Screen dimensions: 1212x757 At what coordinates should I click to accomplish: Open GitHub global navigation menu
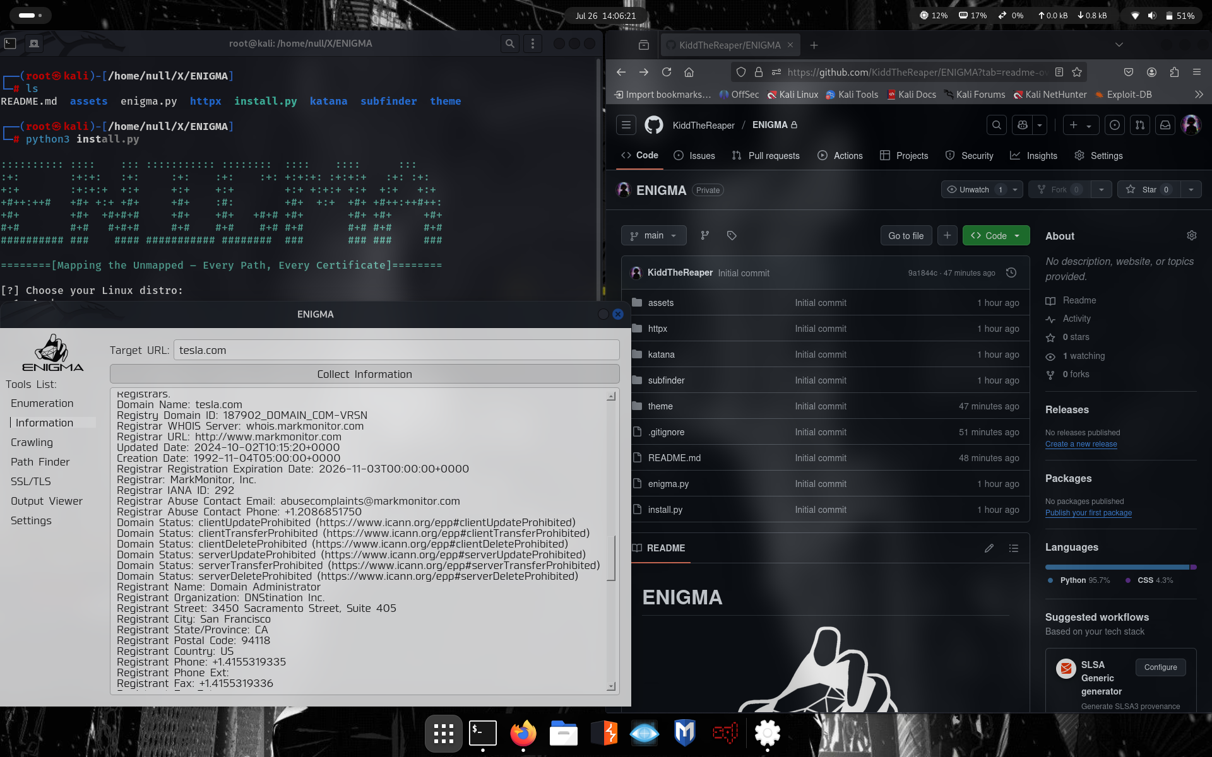click(x=626, y=125)
